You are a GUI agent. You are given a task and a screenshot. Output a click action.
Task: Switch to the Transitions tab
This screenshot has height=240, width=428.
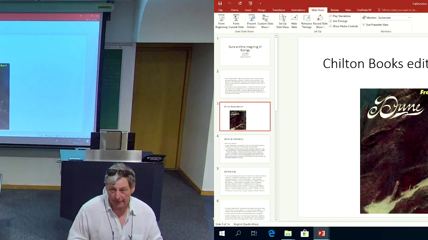[279, 10]
